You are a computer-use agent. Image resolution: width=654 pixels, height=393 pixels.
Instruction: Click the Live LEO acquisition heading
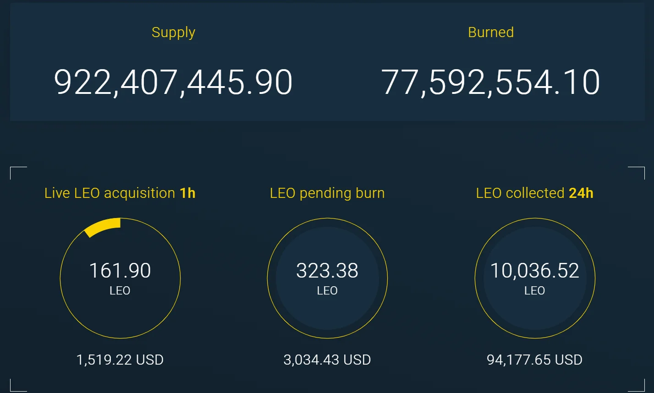110,193
